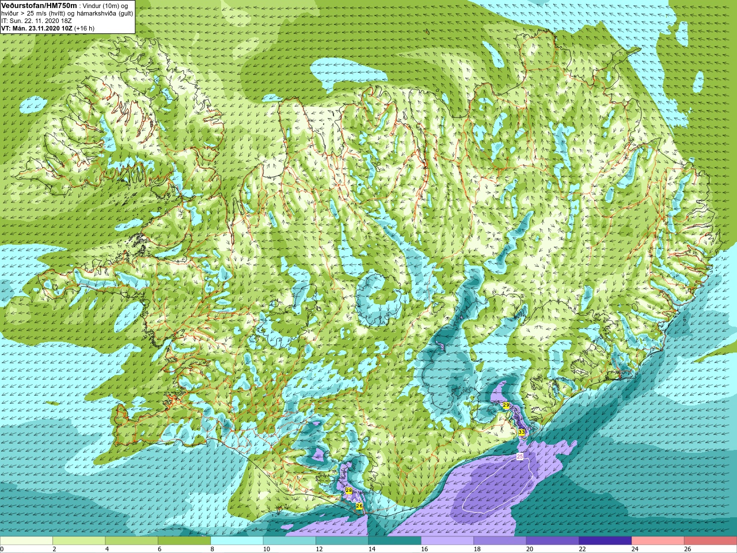737x553 pixels.
Task: Click the 16–18 m/s lavender legend swatch
Action: click(447, 541)
